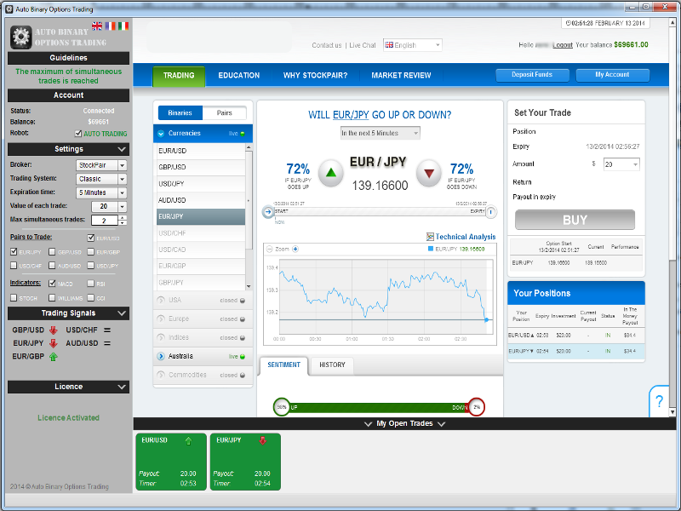Enable the GBP/USD pair checkbox
The width and height of the screenshot is (681, 511).
[x=52, y=251]
